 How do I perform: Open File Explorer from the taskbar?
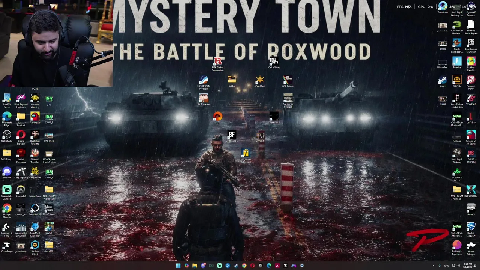coord(195,265)
